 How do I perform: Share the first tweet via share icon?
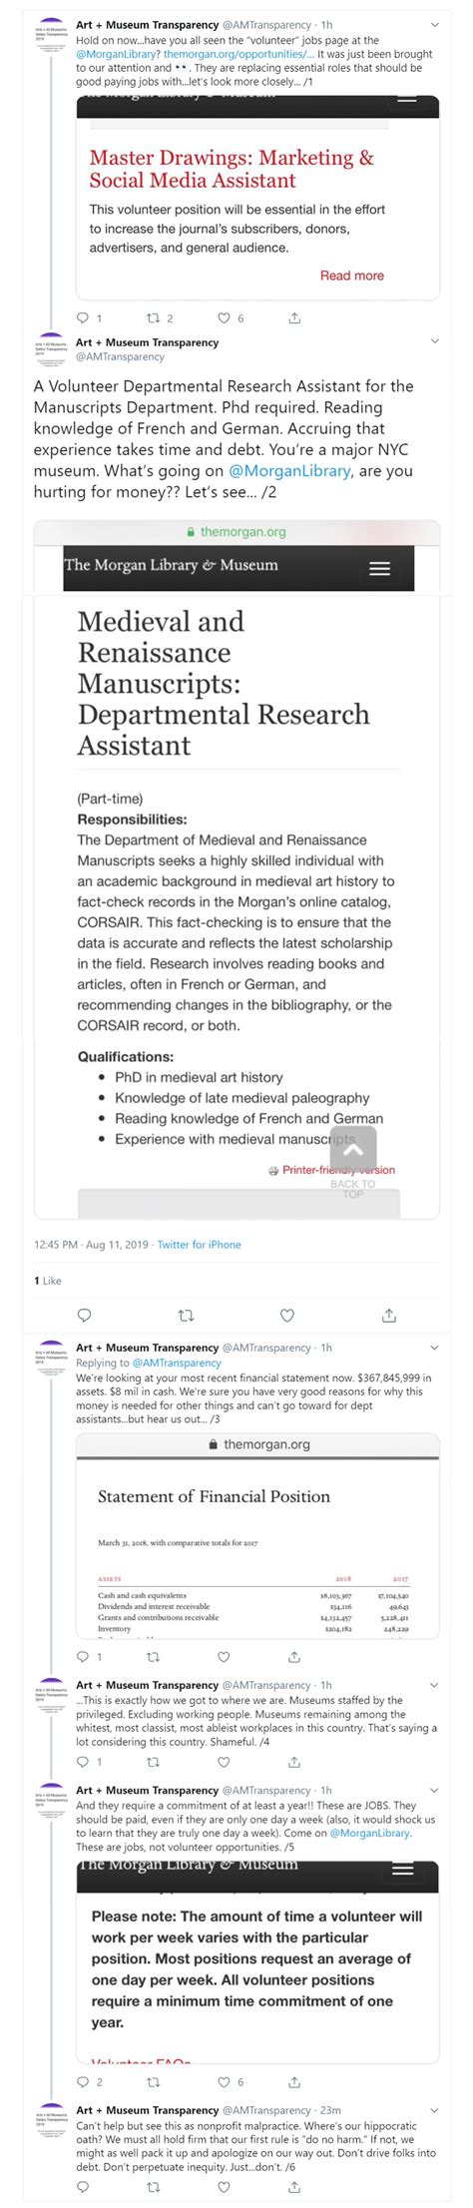pos(294,318)
